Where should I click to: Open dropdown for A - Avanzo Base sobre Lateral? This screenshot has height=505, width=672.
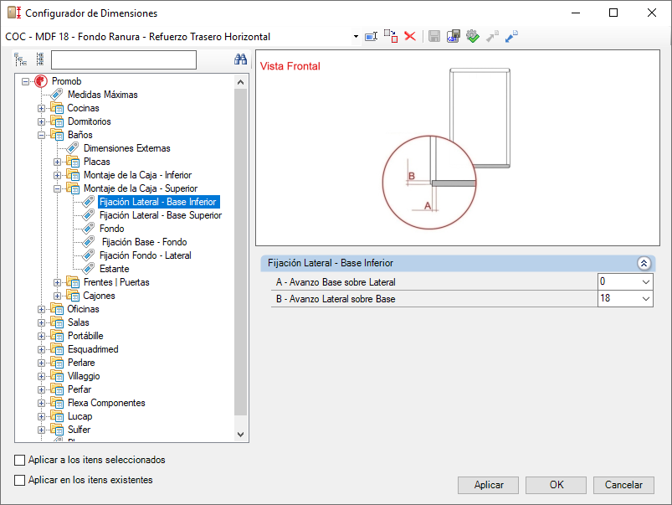[646, 282]
